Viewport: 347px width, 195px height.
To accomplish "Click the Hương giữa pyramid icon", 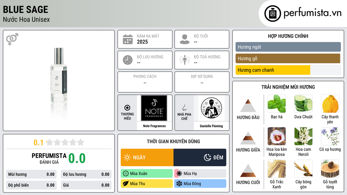I will coord(248,138).
